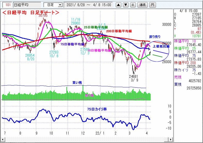Open the list menu icon button
Screen dimensions: 203x143
click(132, 5)
